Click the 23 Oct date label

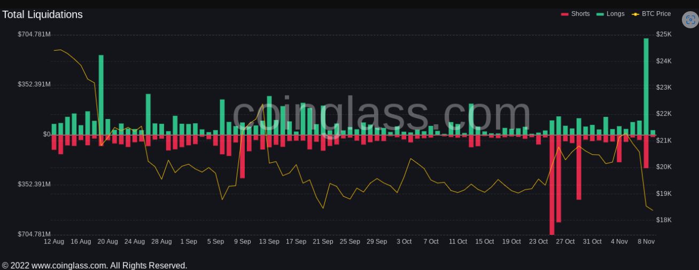(x=538, y=242)
